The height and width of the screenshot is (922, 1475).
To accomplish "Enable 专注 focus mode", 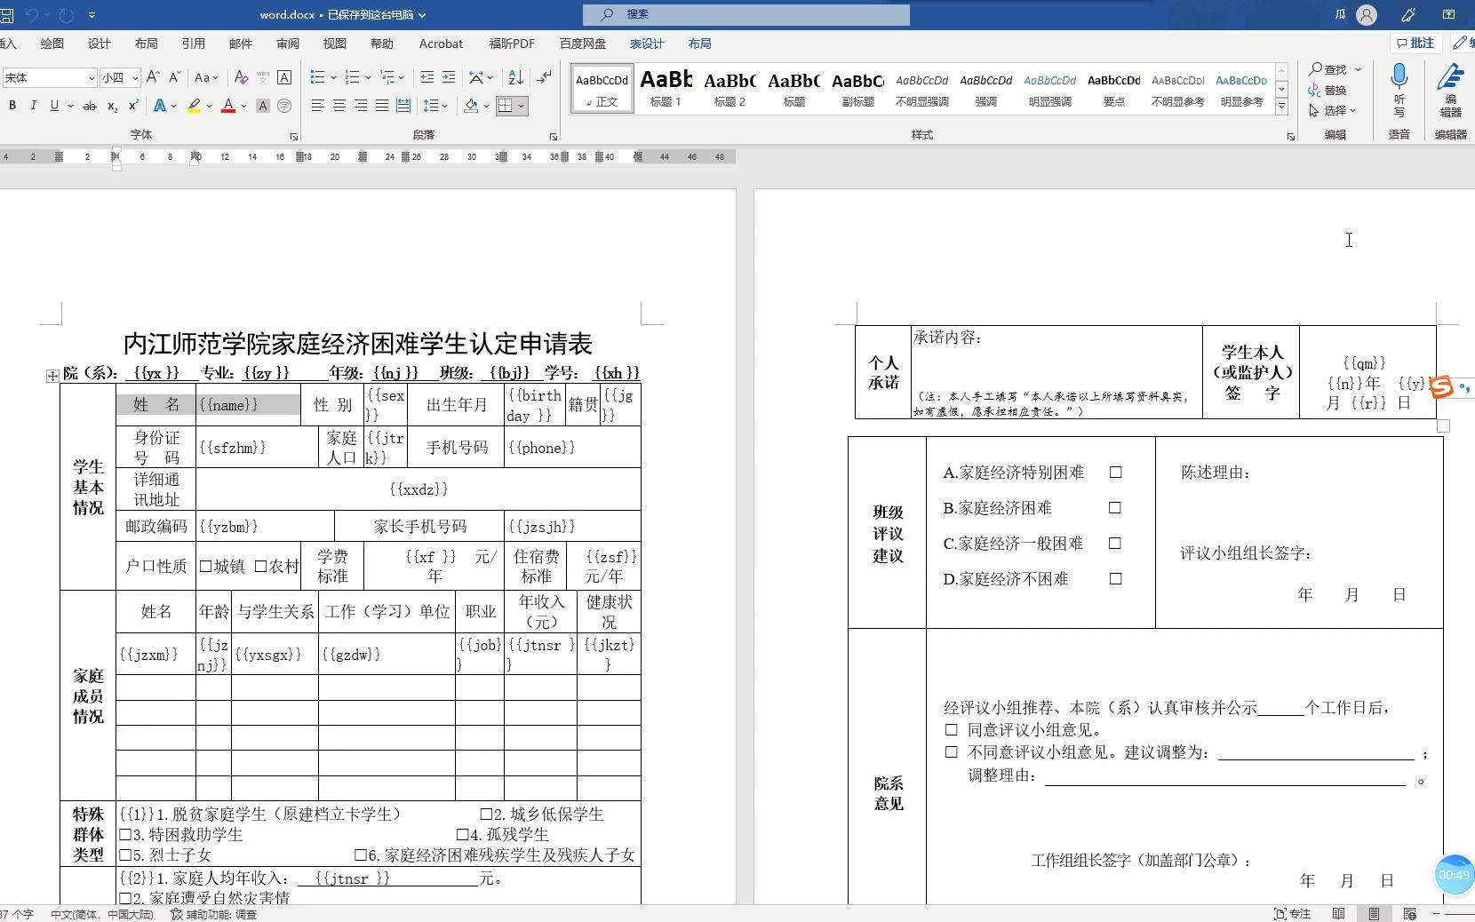I will [x=1293, y=914].
